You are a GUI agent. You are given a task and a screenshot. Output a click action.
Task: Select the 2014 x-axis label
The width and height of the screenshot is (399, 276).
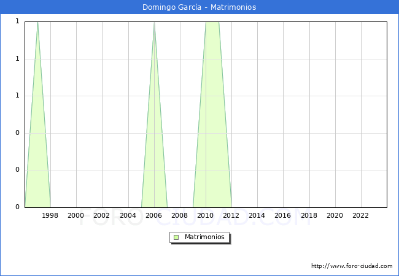[x=257, y=215]
